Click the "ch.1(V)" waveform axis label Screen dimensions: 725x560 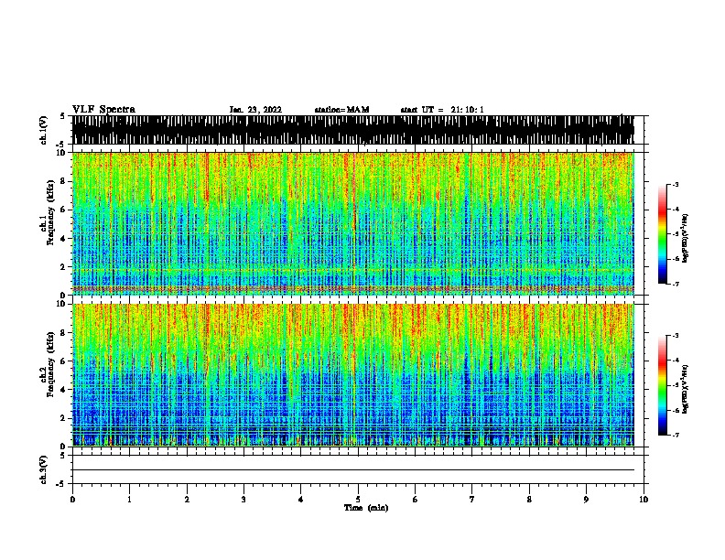[44, 130]
